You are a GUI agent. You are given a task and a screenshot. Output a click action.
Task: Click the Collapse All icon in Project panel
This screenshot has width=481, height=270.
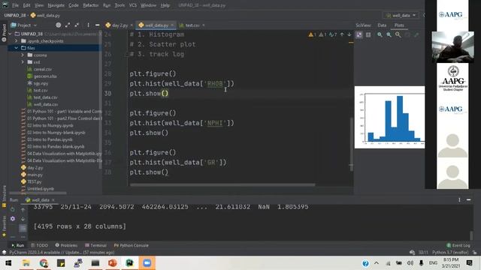77,25
